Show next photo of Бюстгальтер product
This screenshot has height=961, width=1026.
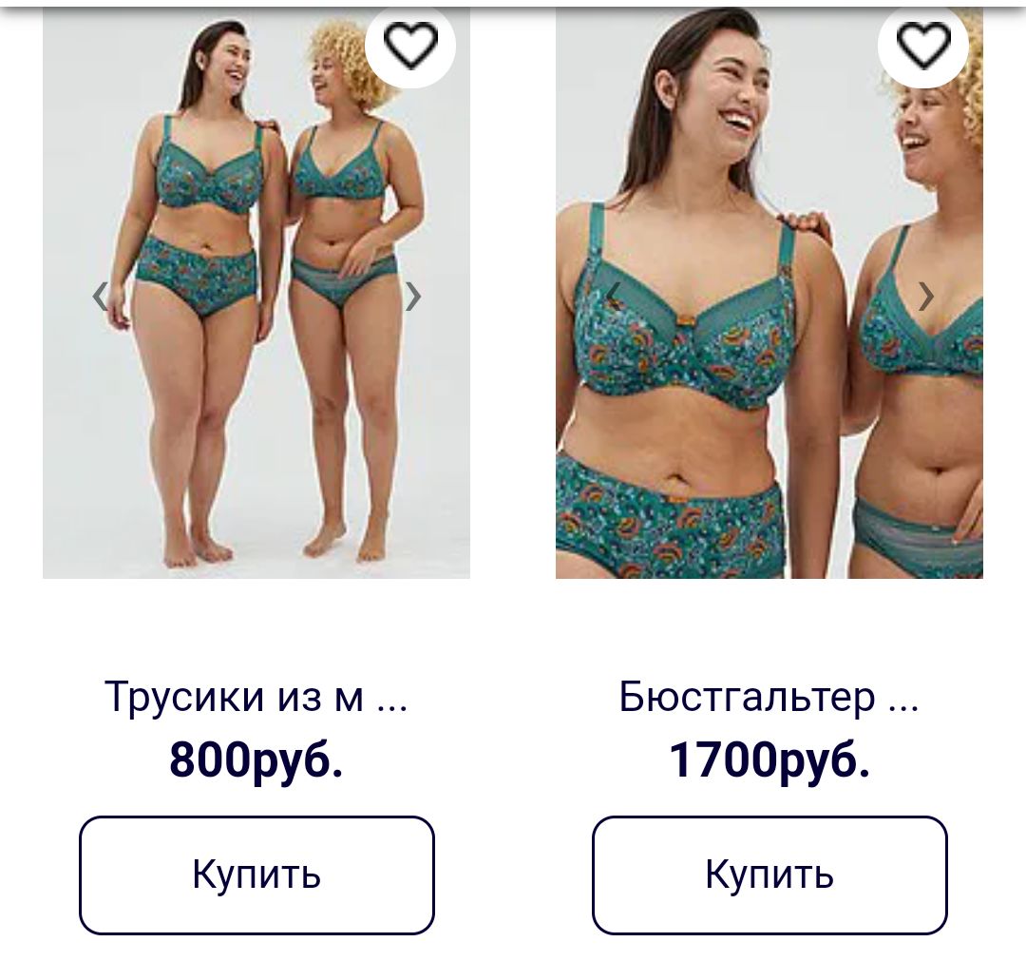pos(926,296)
